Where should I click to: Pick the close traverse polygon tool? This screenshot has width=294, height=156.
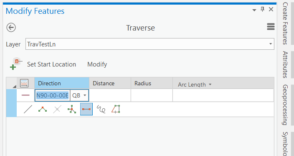(116, 109)
